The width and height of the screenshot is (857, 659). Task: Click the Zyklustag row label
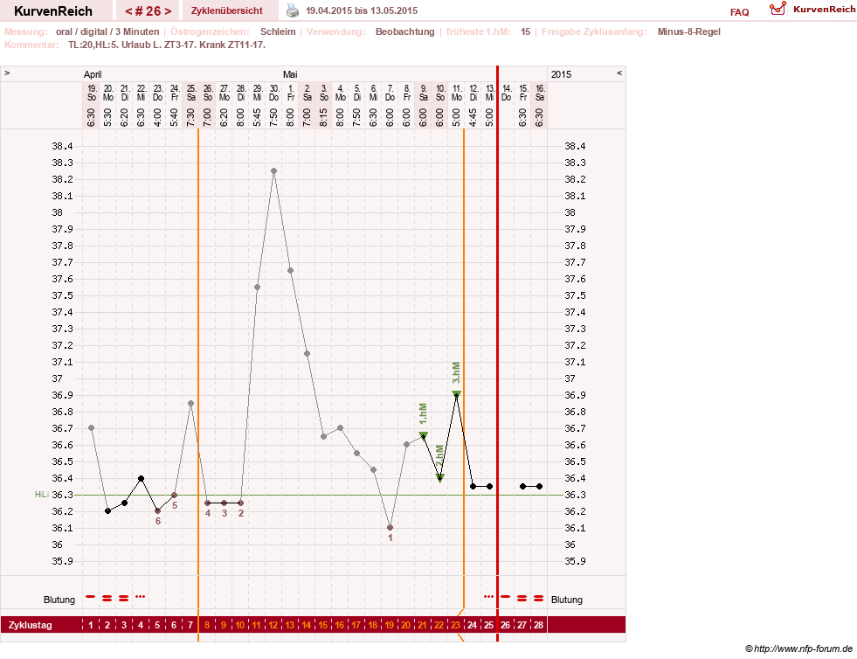click(31, 625)
